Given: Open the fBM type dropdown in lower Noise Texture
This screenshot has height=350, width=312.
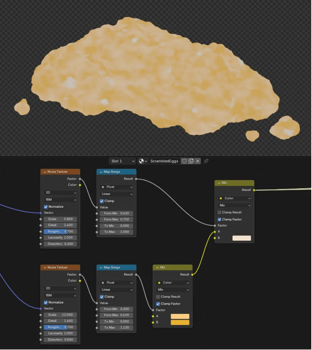Looking at the screenshot, I should [x=60, y=295].
